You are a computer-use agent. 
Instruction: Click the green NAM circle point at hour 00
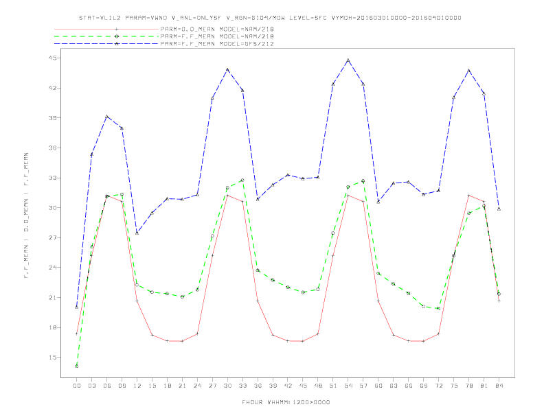tap(77, 366)
